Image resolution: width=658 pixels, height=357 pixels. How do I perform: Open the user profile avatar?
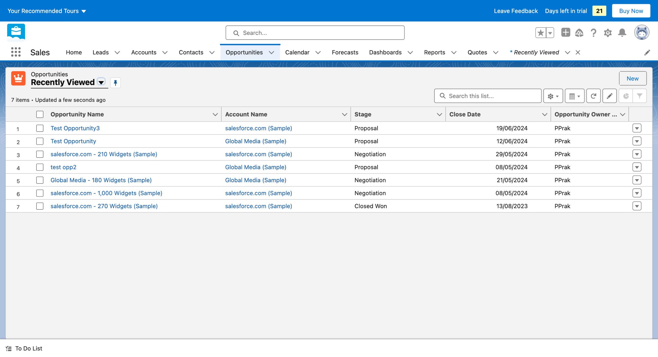(642, 33)
